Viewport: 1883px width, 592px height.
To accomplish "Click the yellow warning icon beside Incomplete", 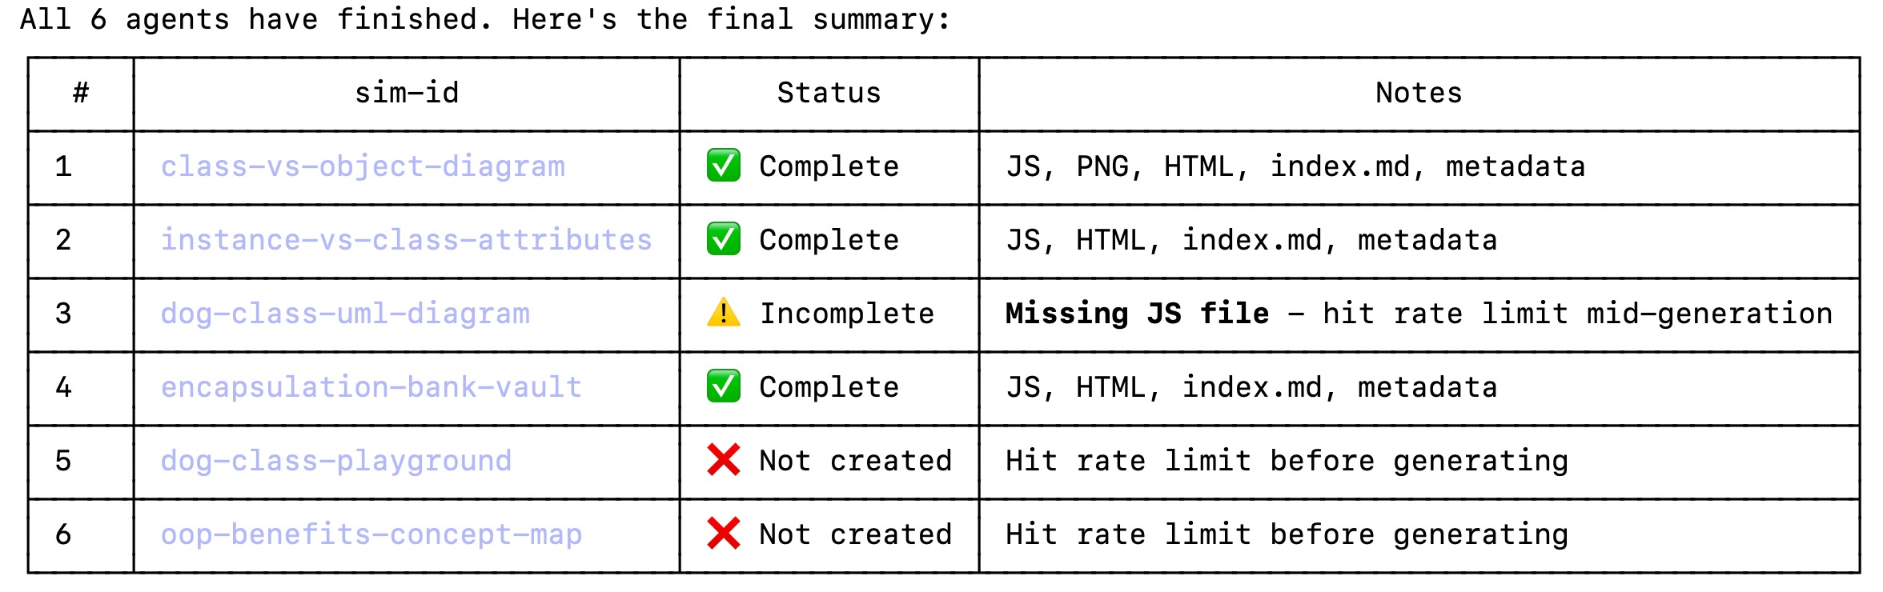I will point(724,314).
